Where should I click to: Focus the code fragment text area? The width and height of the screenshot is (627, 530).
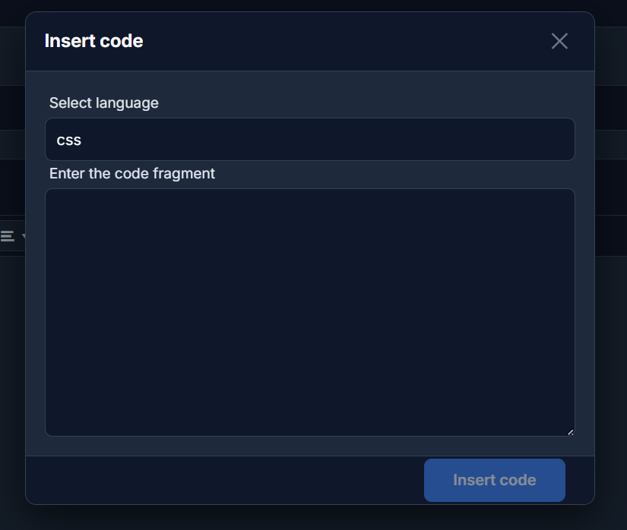click(309, 311)
